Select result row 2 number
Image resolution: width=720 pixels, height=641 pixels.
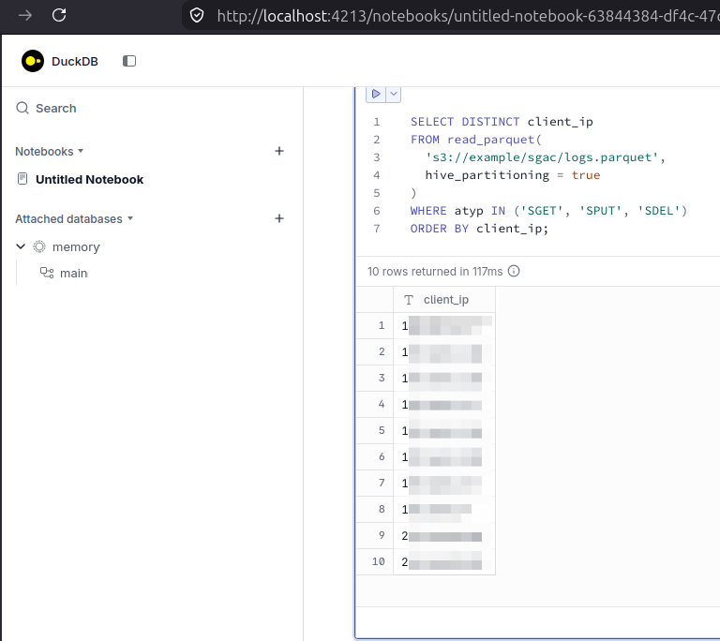click(x=382, y=351)
